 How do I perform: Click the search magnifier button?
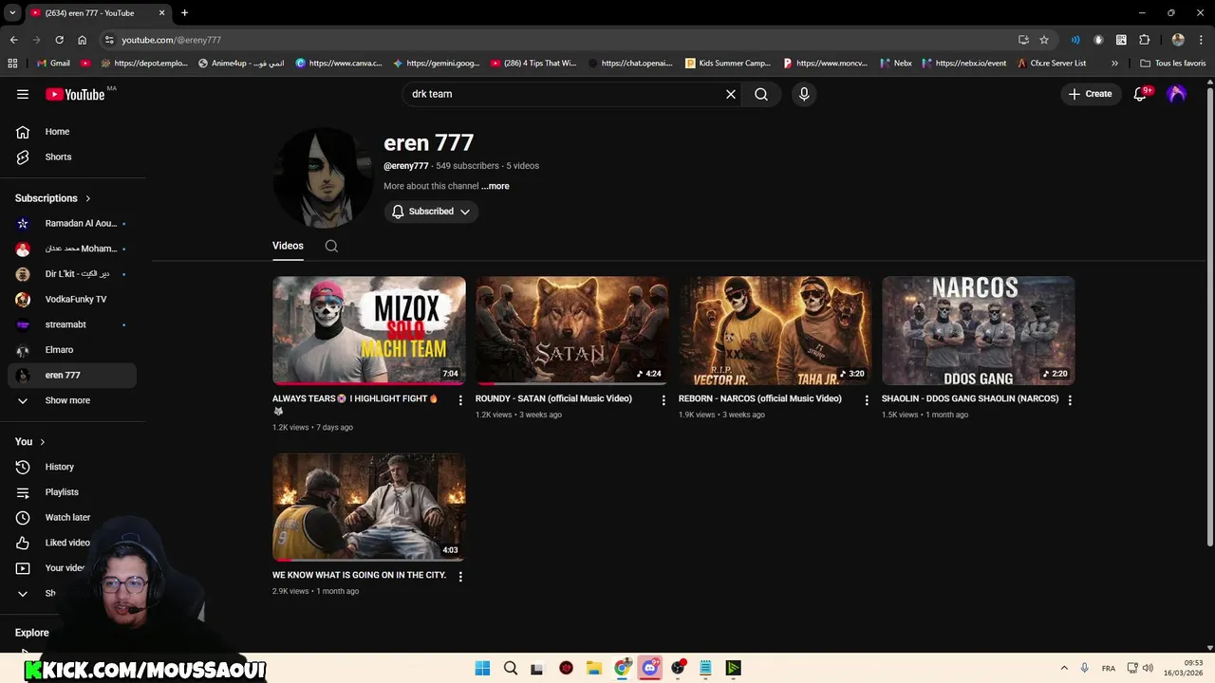pos(761,94)
